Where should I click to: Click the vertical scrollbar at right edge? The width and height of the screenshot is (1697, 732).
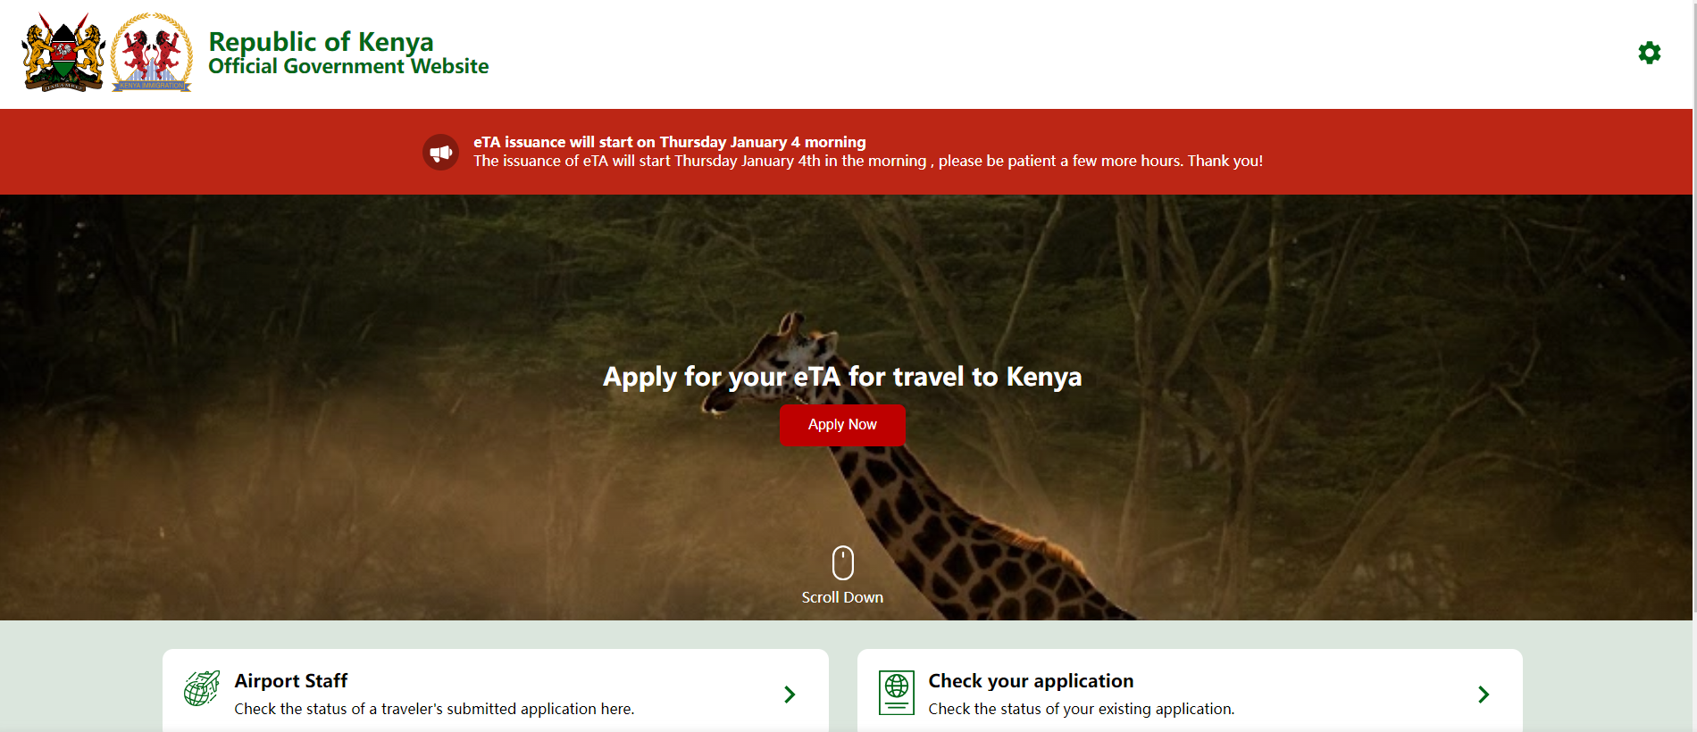coord(1694,306)
